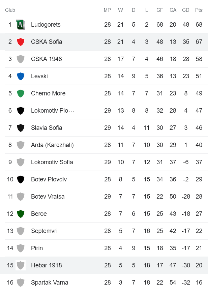Viewport: 208px width, 293px height.
Task: Click the Botev Plovdiv black shield icon
Action: coord(21,179)
